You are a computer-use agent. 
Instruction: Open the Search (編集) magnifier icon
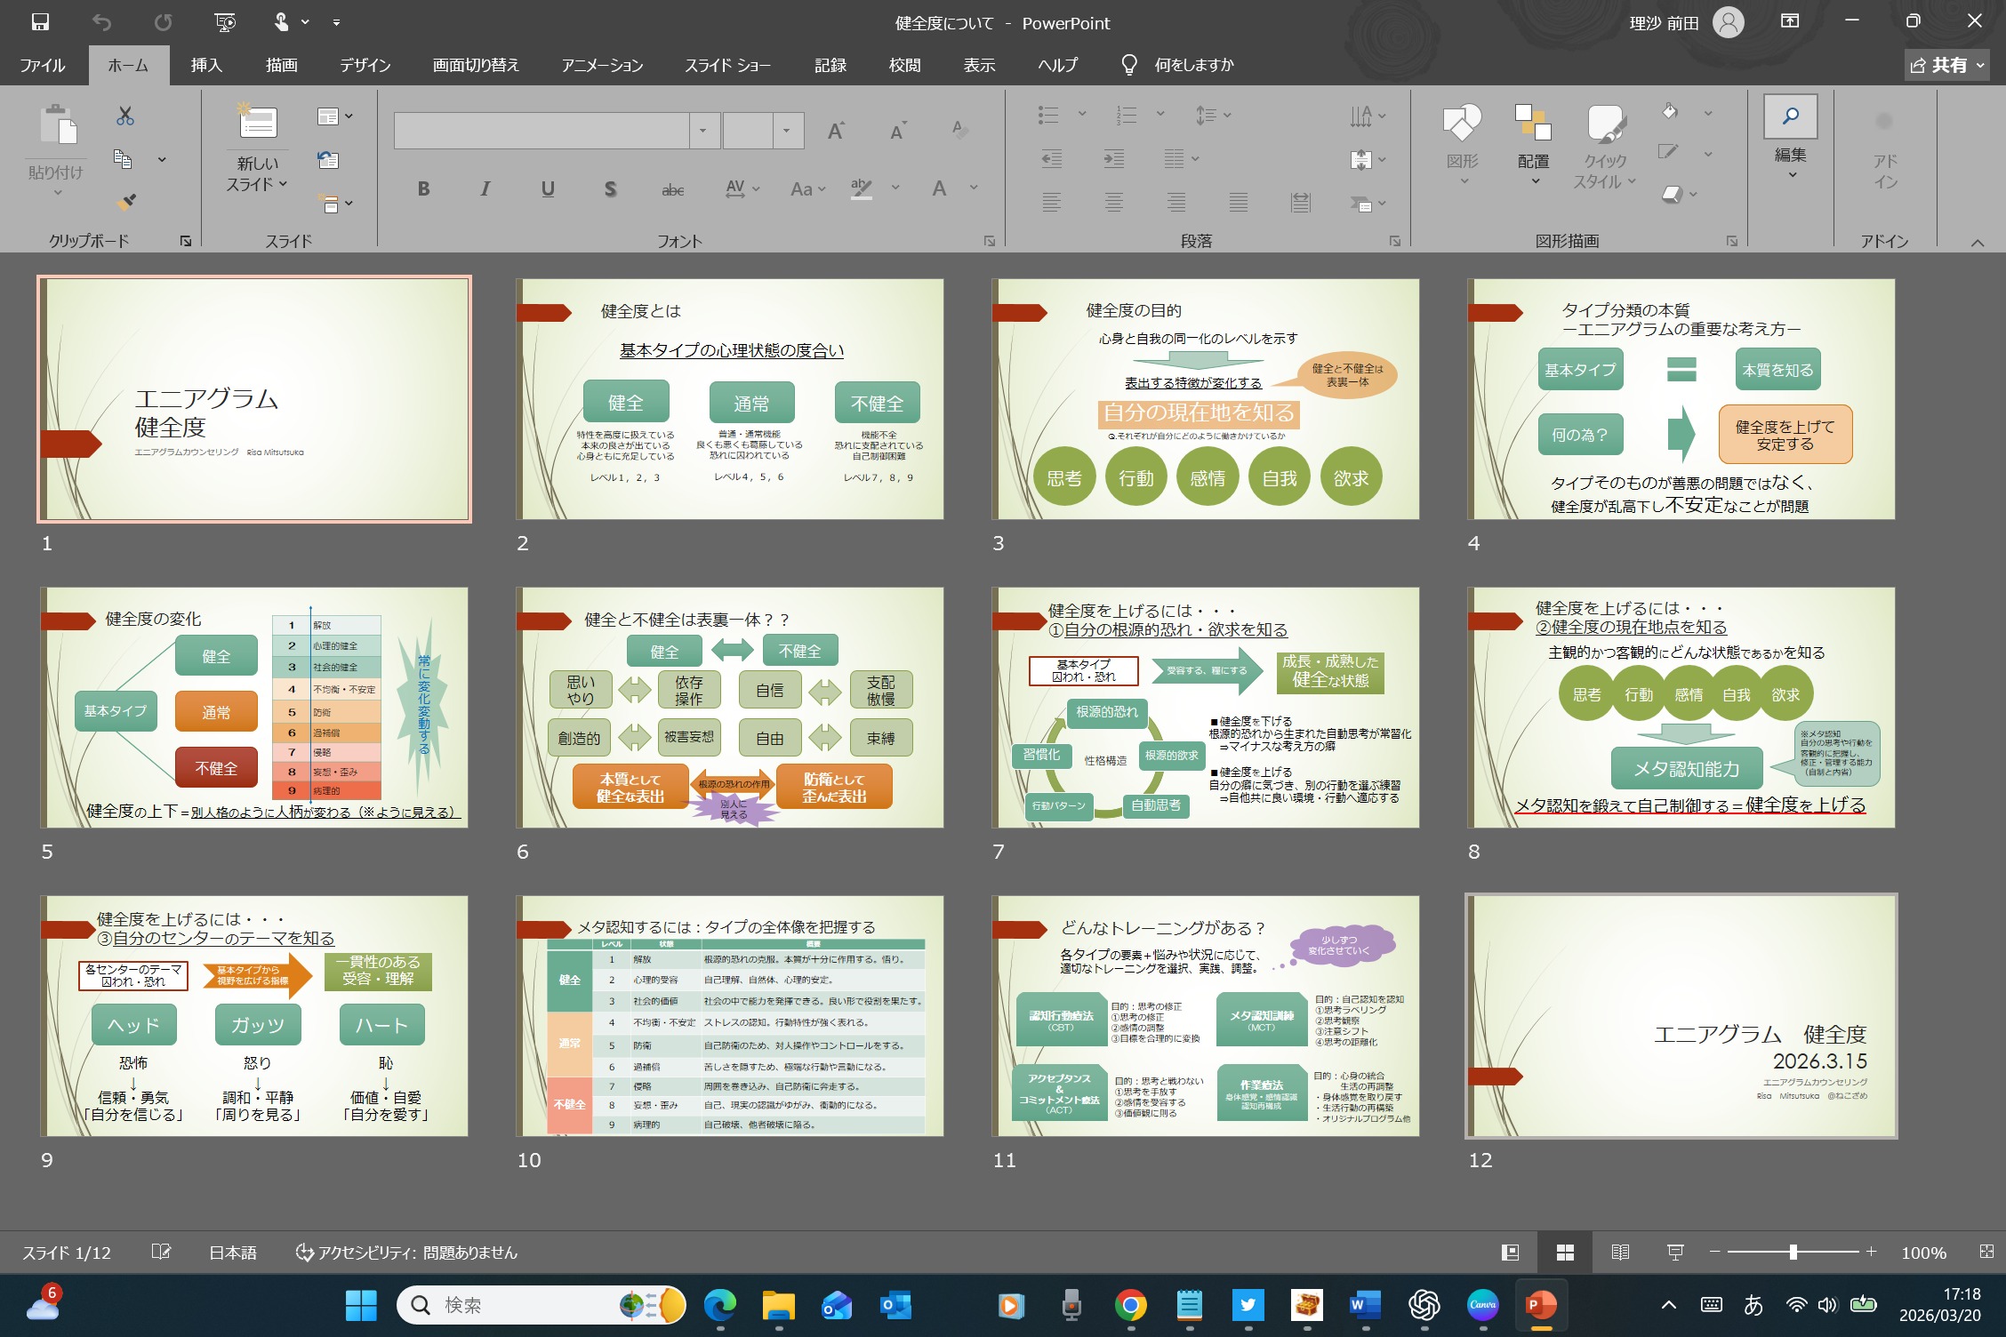tap(1790, 116)
